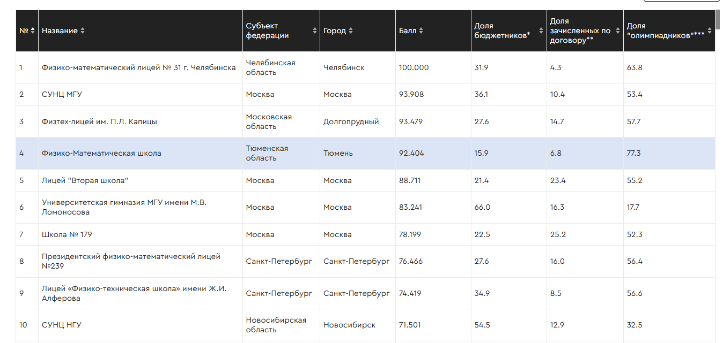This screenshot has width=723, height=343.
Task: Click the Доля бюджетников column header
Action: 508,31
